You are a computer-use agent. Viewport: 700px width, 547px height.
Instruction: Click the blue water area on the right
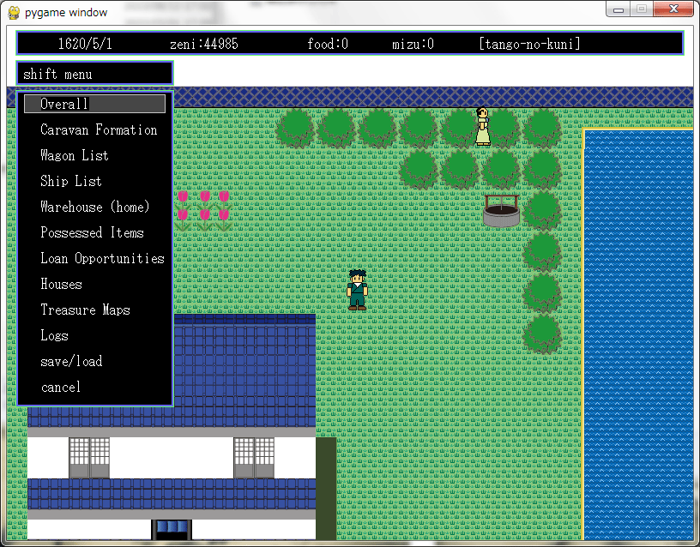click(638, 334)
